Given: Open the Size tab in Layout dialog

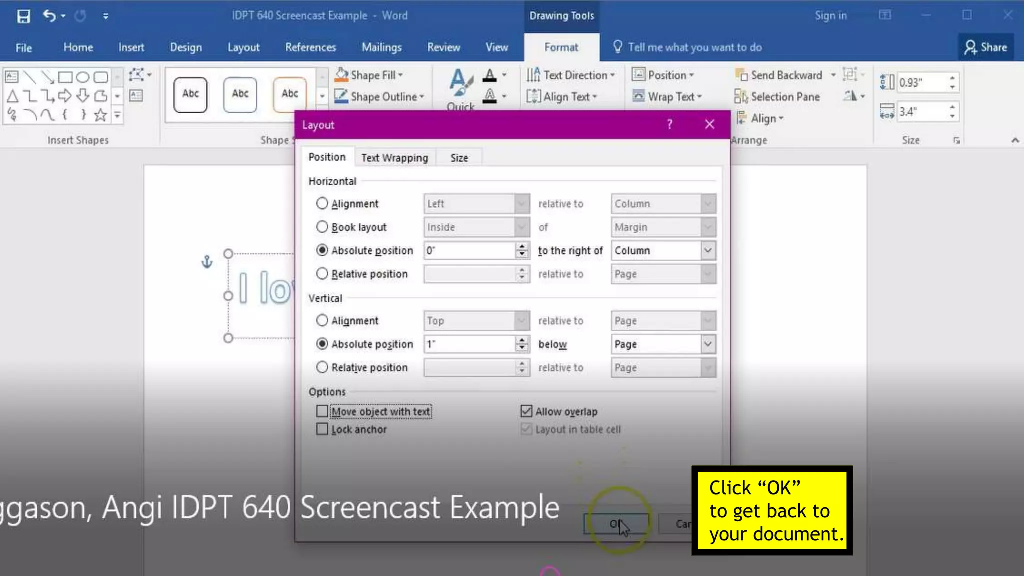Looking at the screenshot, I should tap(459, 158).
